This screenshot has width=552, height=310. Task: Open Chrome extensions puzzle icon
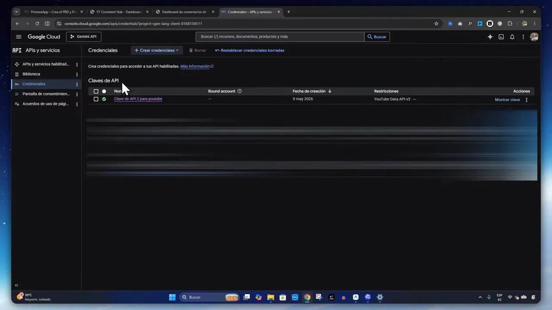point(510,24)
